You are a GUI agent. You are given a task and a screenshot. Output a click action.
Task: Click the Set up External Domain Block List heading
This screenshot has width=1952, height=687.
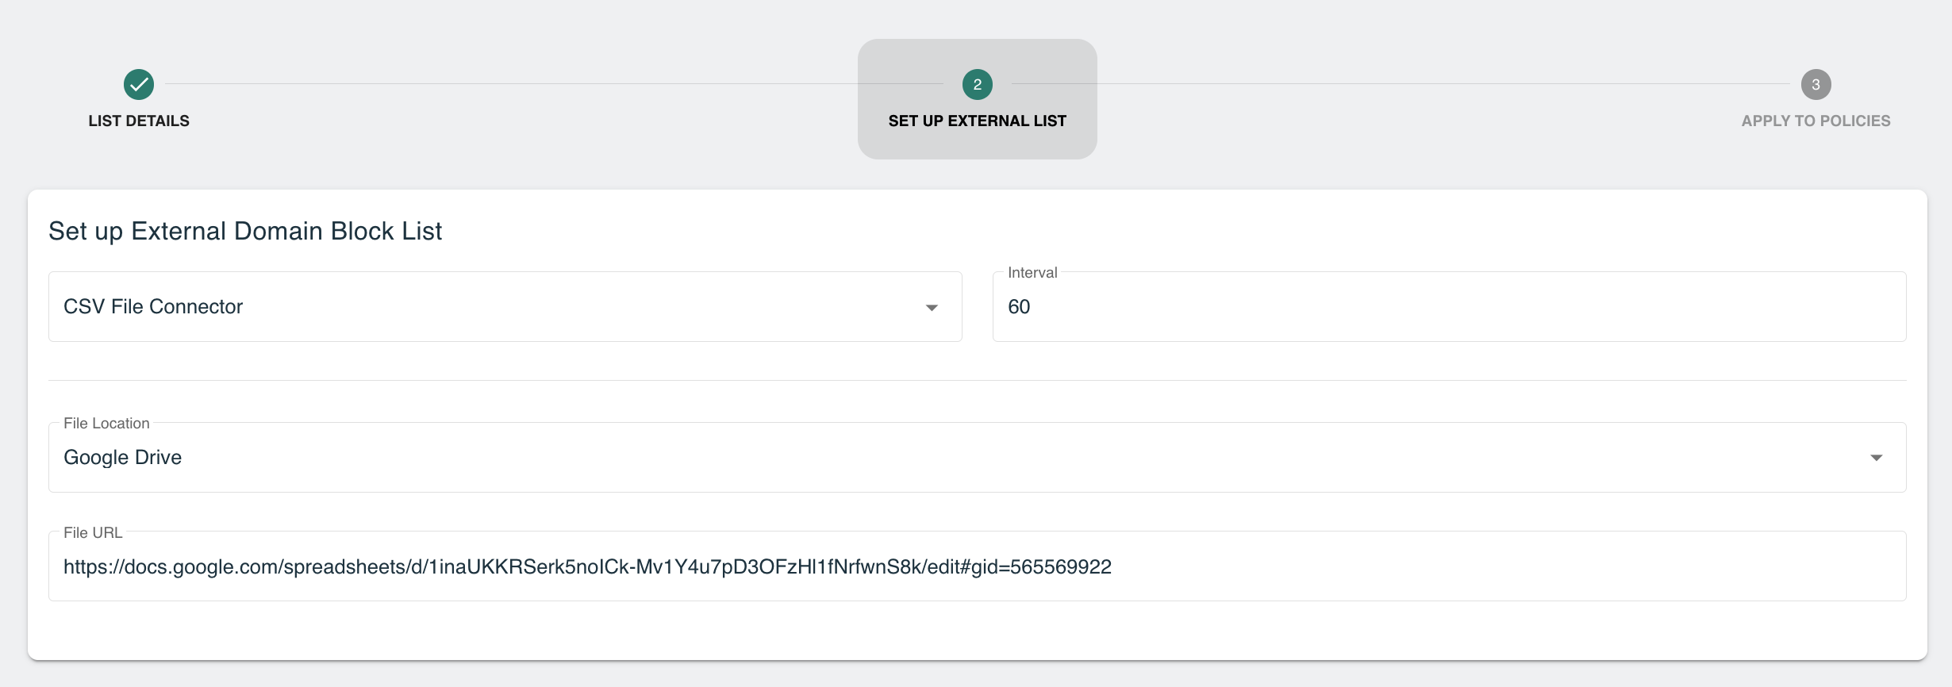(245, 231)
